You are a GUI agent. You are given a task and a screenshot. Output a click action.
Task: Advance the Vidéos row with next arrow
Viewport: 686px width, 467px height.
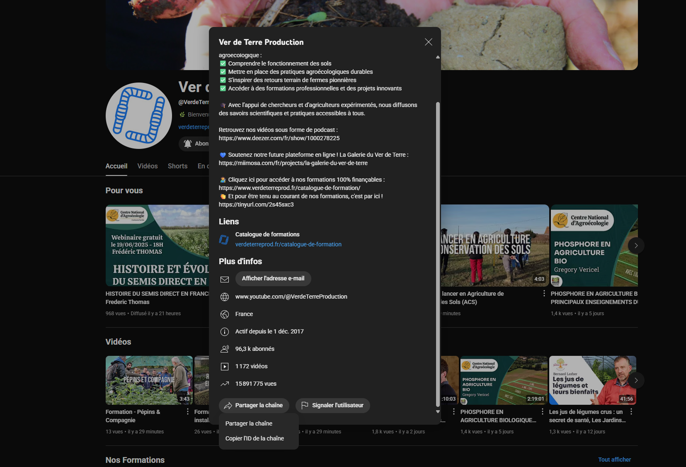(x=636, y=380)
